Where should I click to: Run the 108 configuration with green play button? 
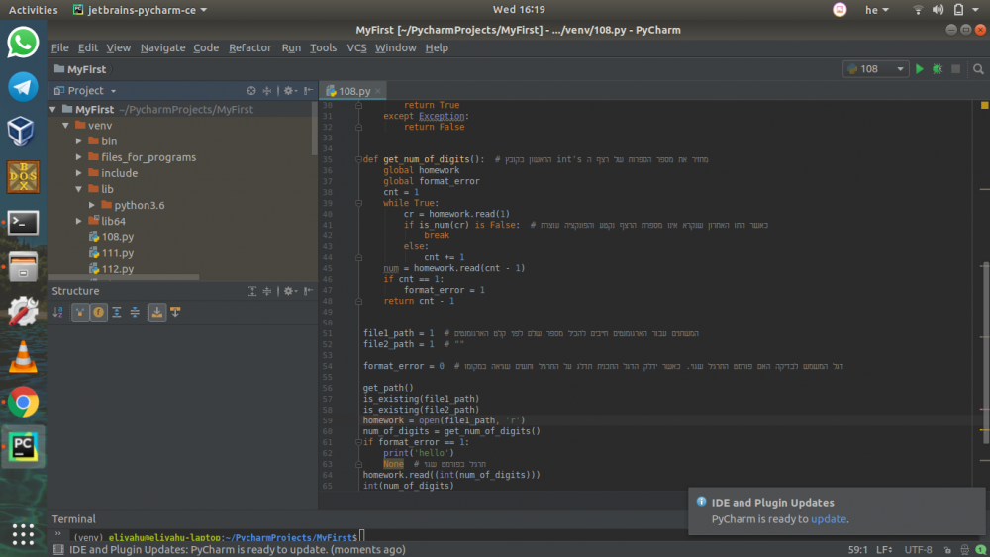pyautogui.click(x=920, y=69)
